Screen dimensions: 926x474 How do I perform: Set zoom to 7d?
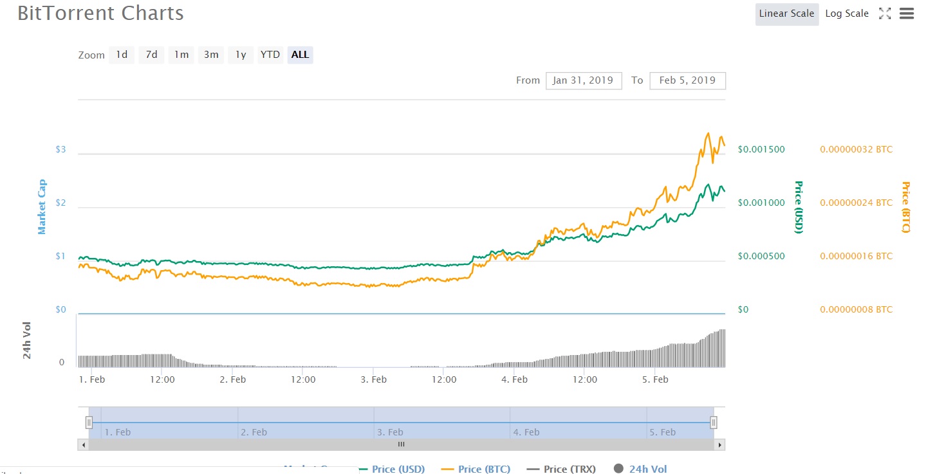pos(151,55)
